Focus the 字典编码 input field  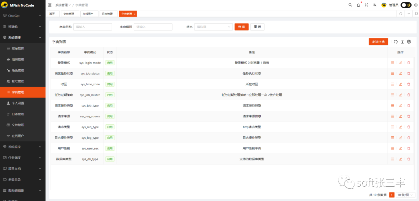click(x=153, y=27)
